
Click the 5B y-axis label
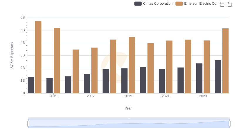click(23, 30)
